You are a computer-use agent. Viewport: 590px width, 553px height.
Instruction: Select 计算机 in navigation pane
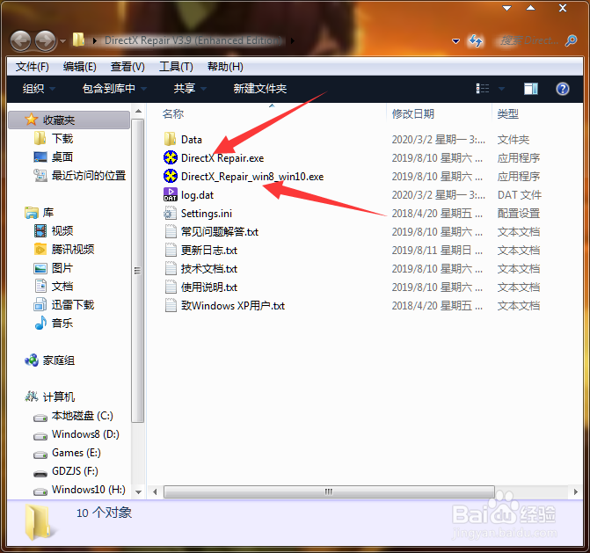[59, 397]
